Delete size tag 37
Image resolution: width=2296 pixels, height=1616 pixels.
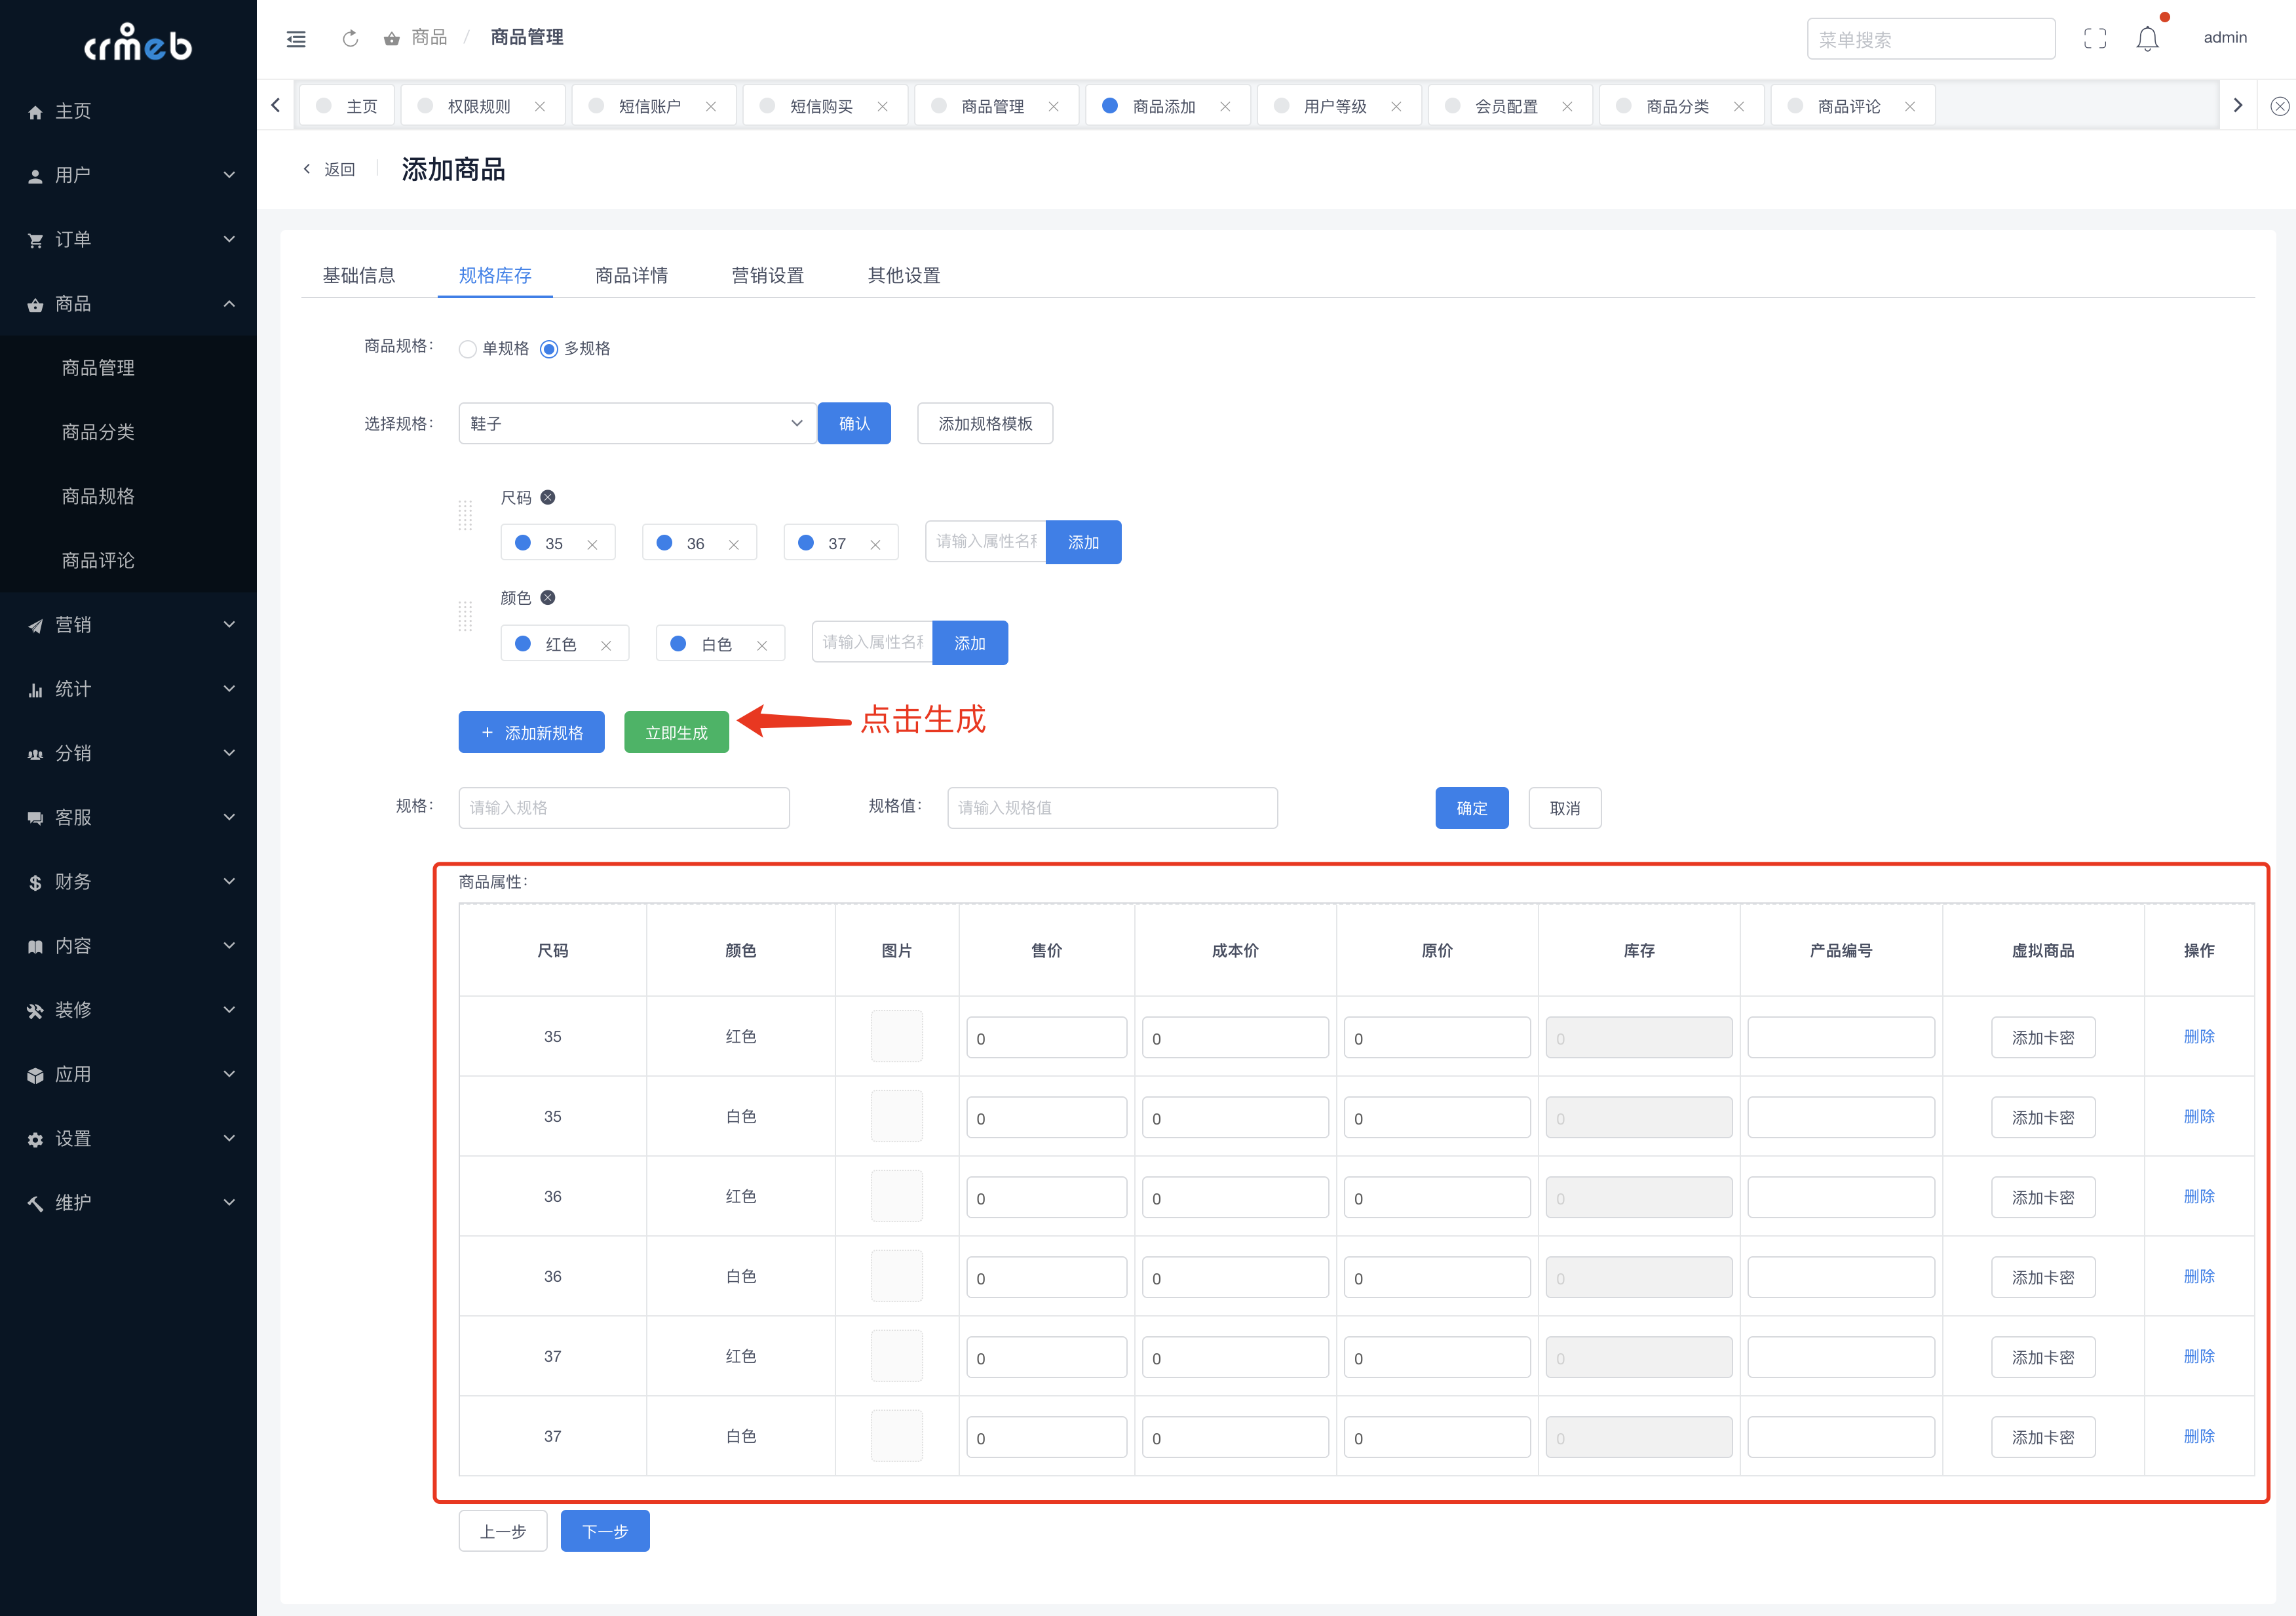coord(875,544)
